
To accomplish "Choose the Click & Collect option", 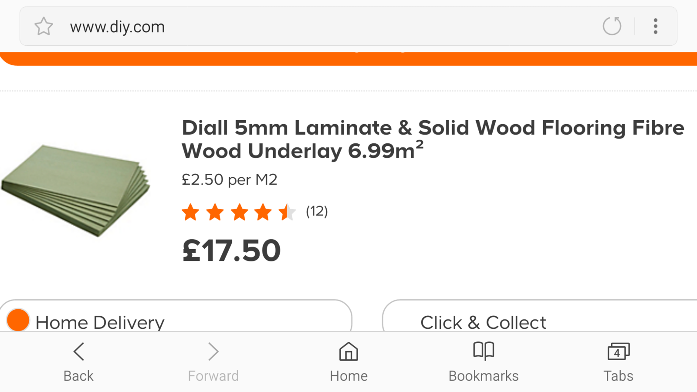I will [x=483, y=322].
